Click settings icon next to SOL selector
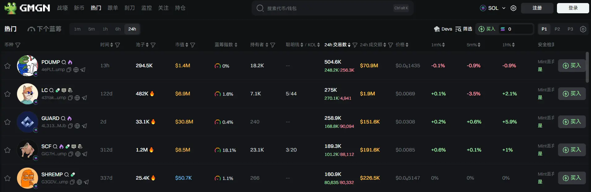 [513, 8]
